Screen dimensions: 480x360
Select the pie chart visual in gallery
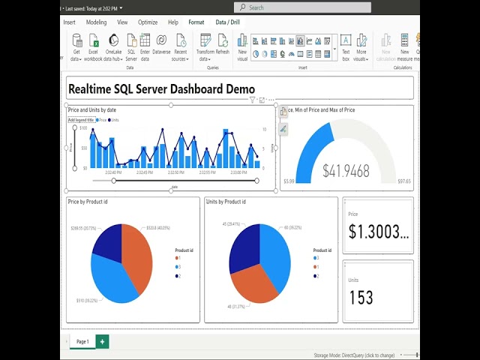[x=256, y=54]
